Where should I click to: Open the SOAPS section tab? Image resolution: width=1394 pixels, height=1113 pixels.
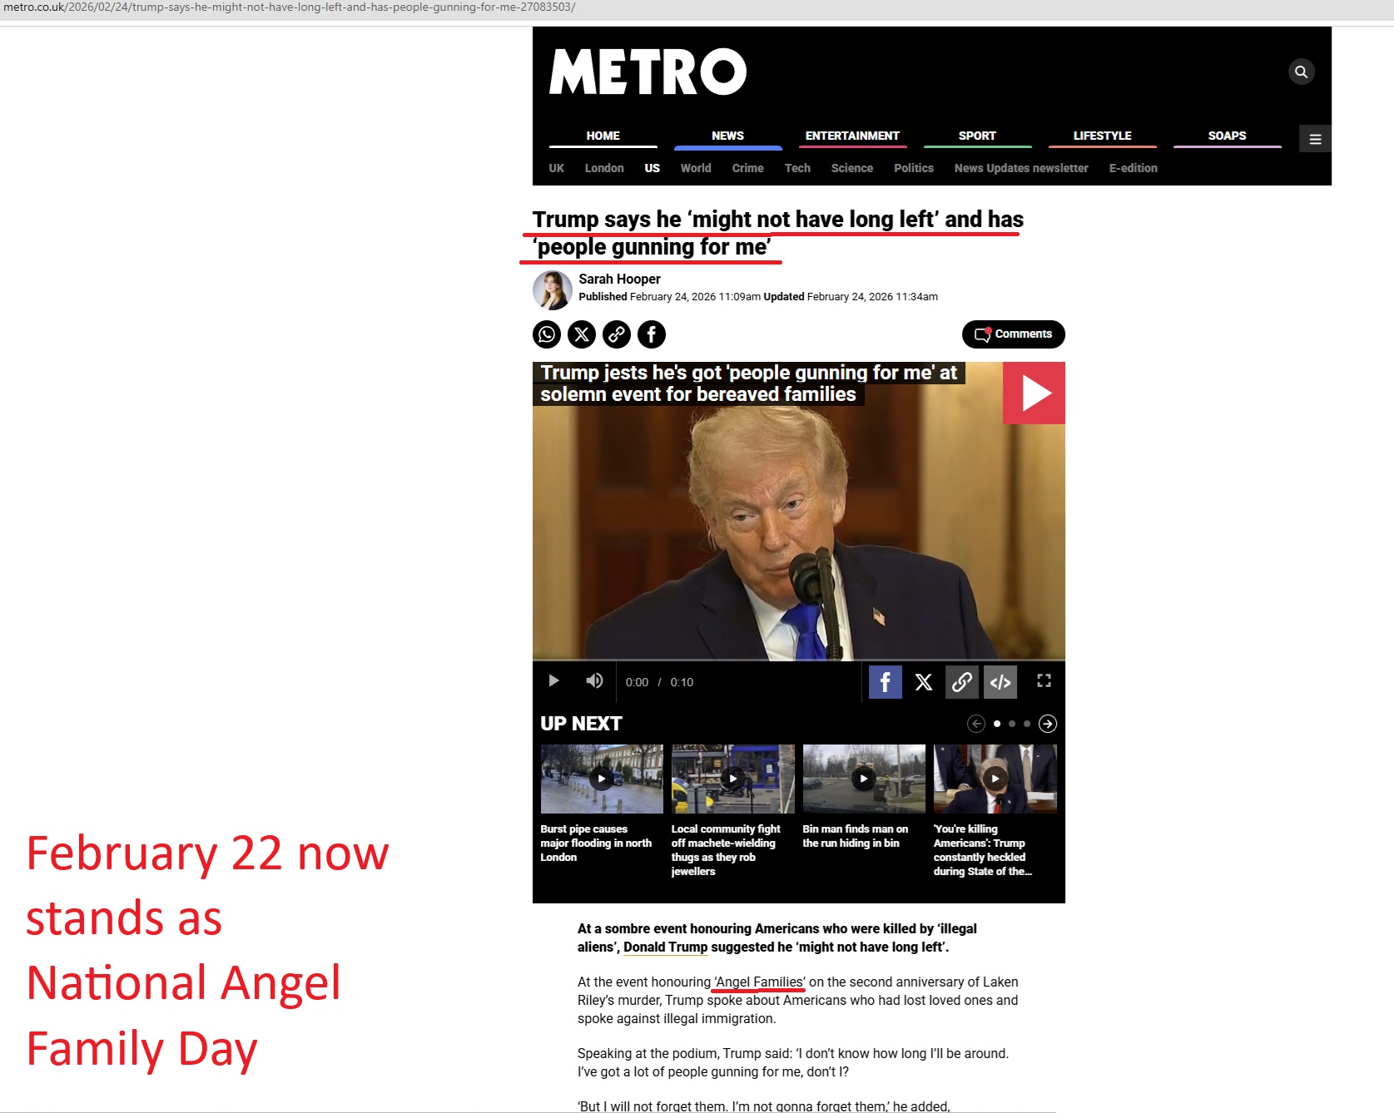(x=1228, y=136)
